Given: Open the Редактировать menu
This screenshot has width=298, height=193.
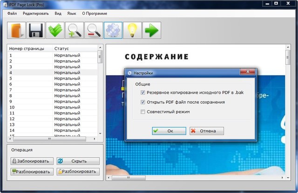Looking at the screenshot, I should click(x=35, y=13).
